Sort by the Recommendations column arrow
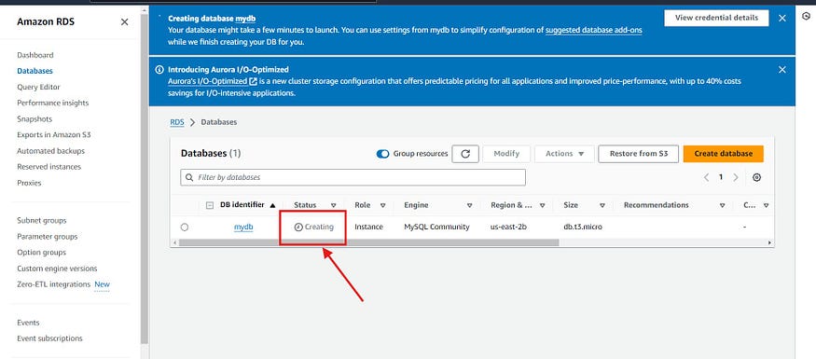Image resolution: width=816 pixels, height=359 pixels. pyautogui.click(x=723, y=205)
